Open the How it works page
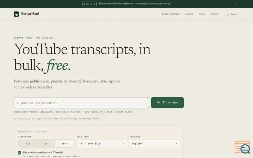This screenshot has width=253, height=158. click(170, 14)
